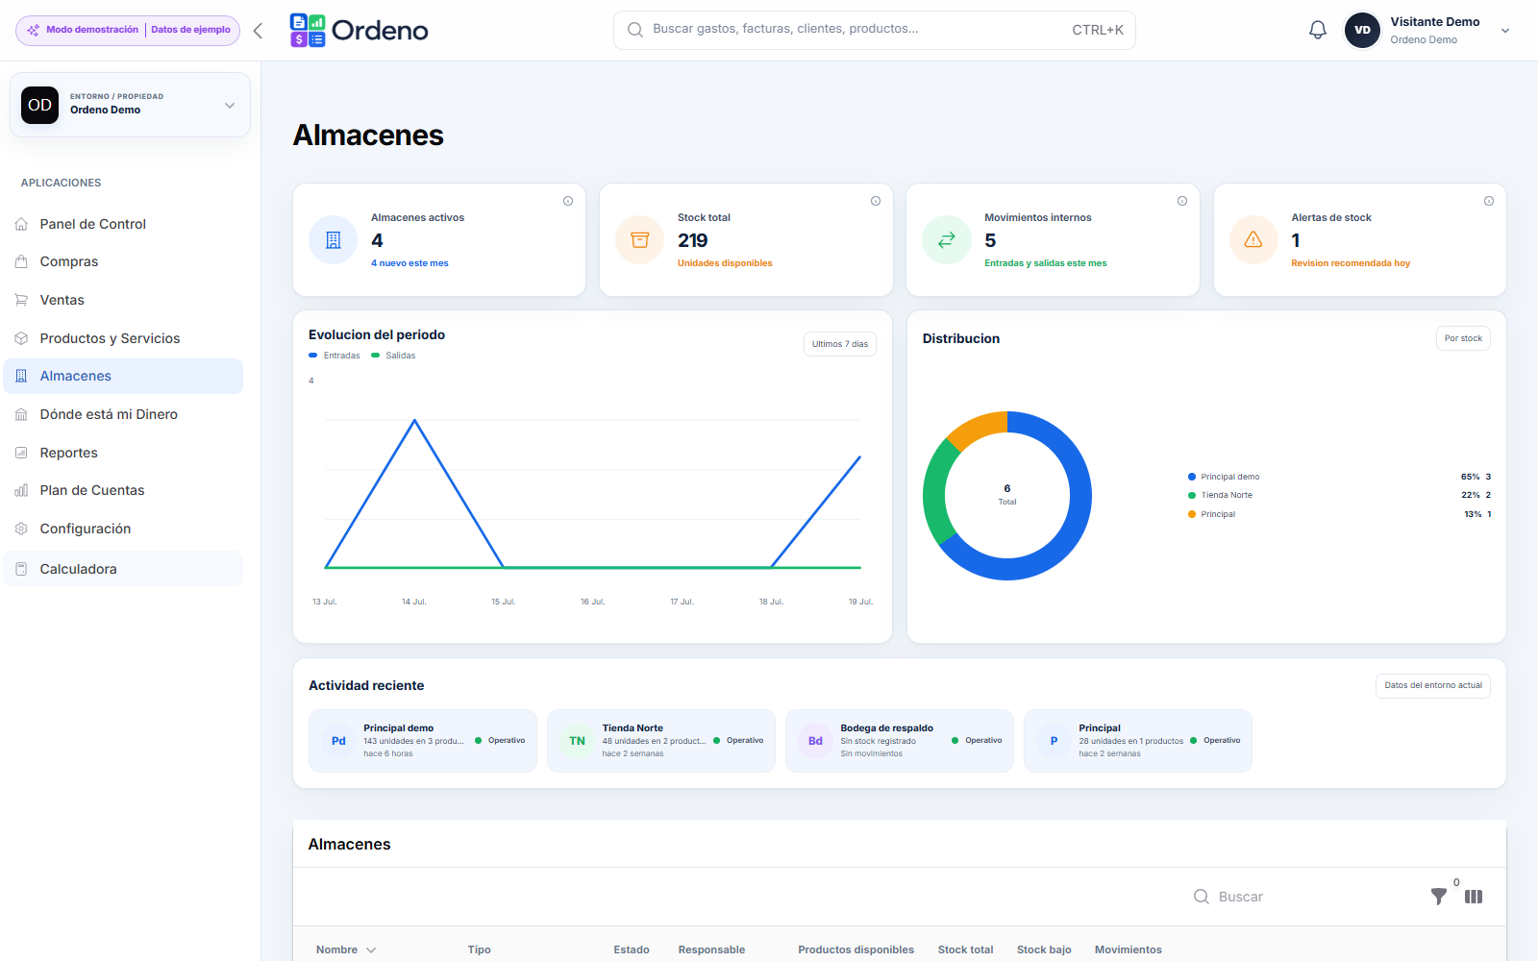
Task: Click the swap arrows icon in Movimientos internos
Action: (947, 240)
